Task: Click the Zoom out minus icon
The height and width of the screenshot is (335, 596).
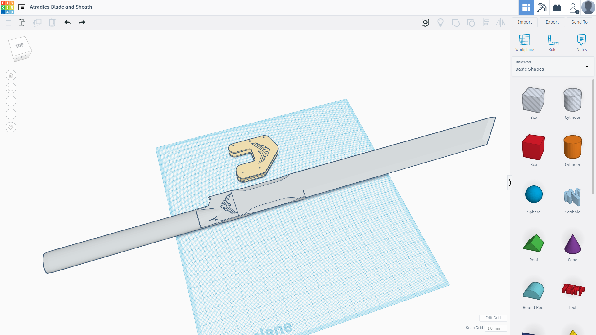Action: pyautogui.click(x=11, y=114)
